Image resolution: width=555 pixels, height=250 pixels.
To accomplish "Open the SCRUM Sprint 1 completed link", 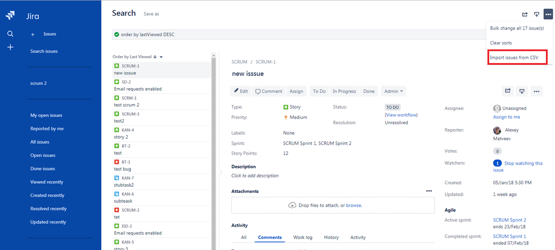I will coord(509,236).
